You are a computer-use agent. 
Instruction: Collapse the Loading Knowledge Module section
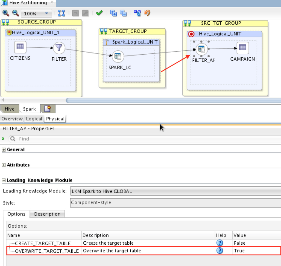4,180
